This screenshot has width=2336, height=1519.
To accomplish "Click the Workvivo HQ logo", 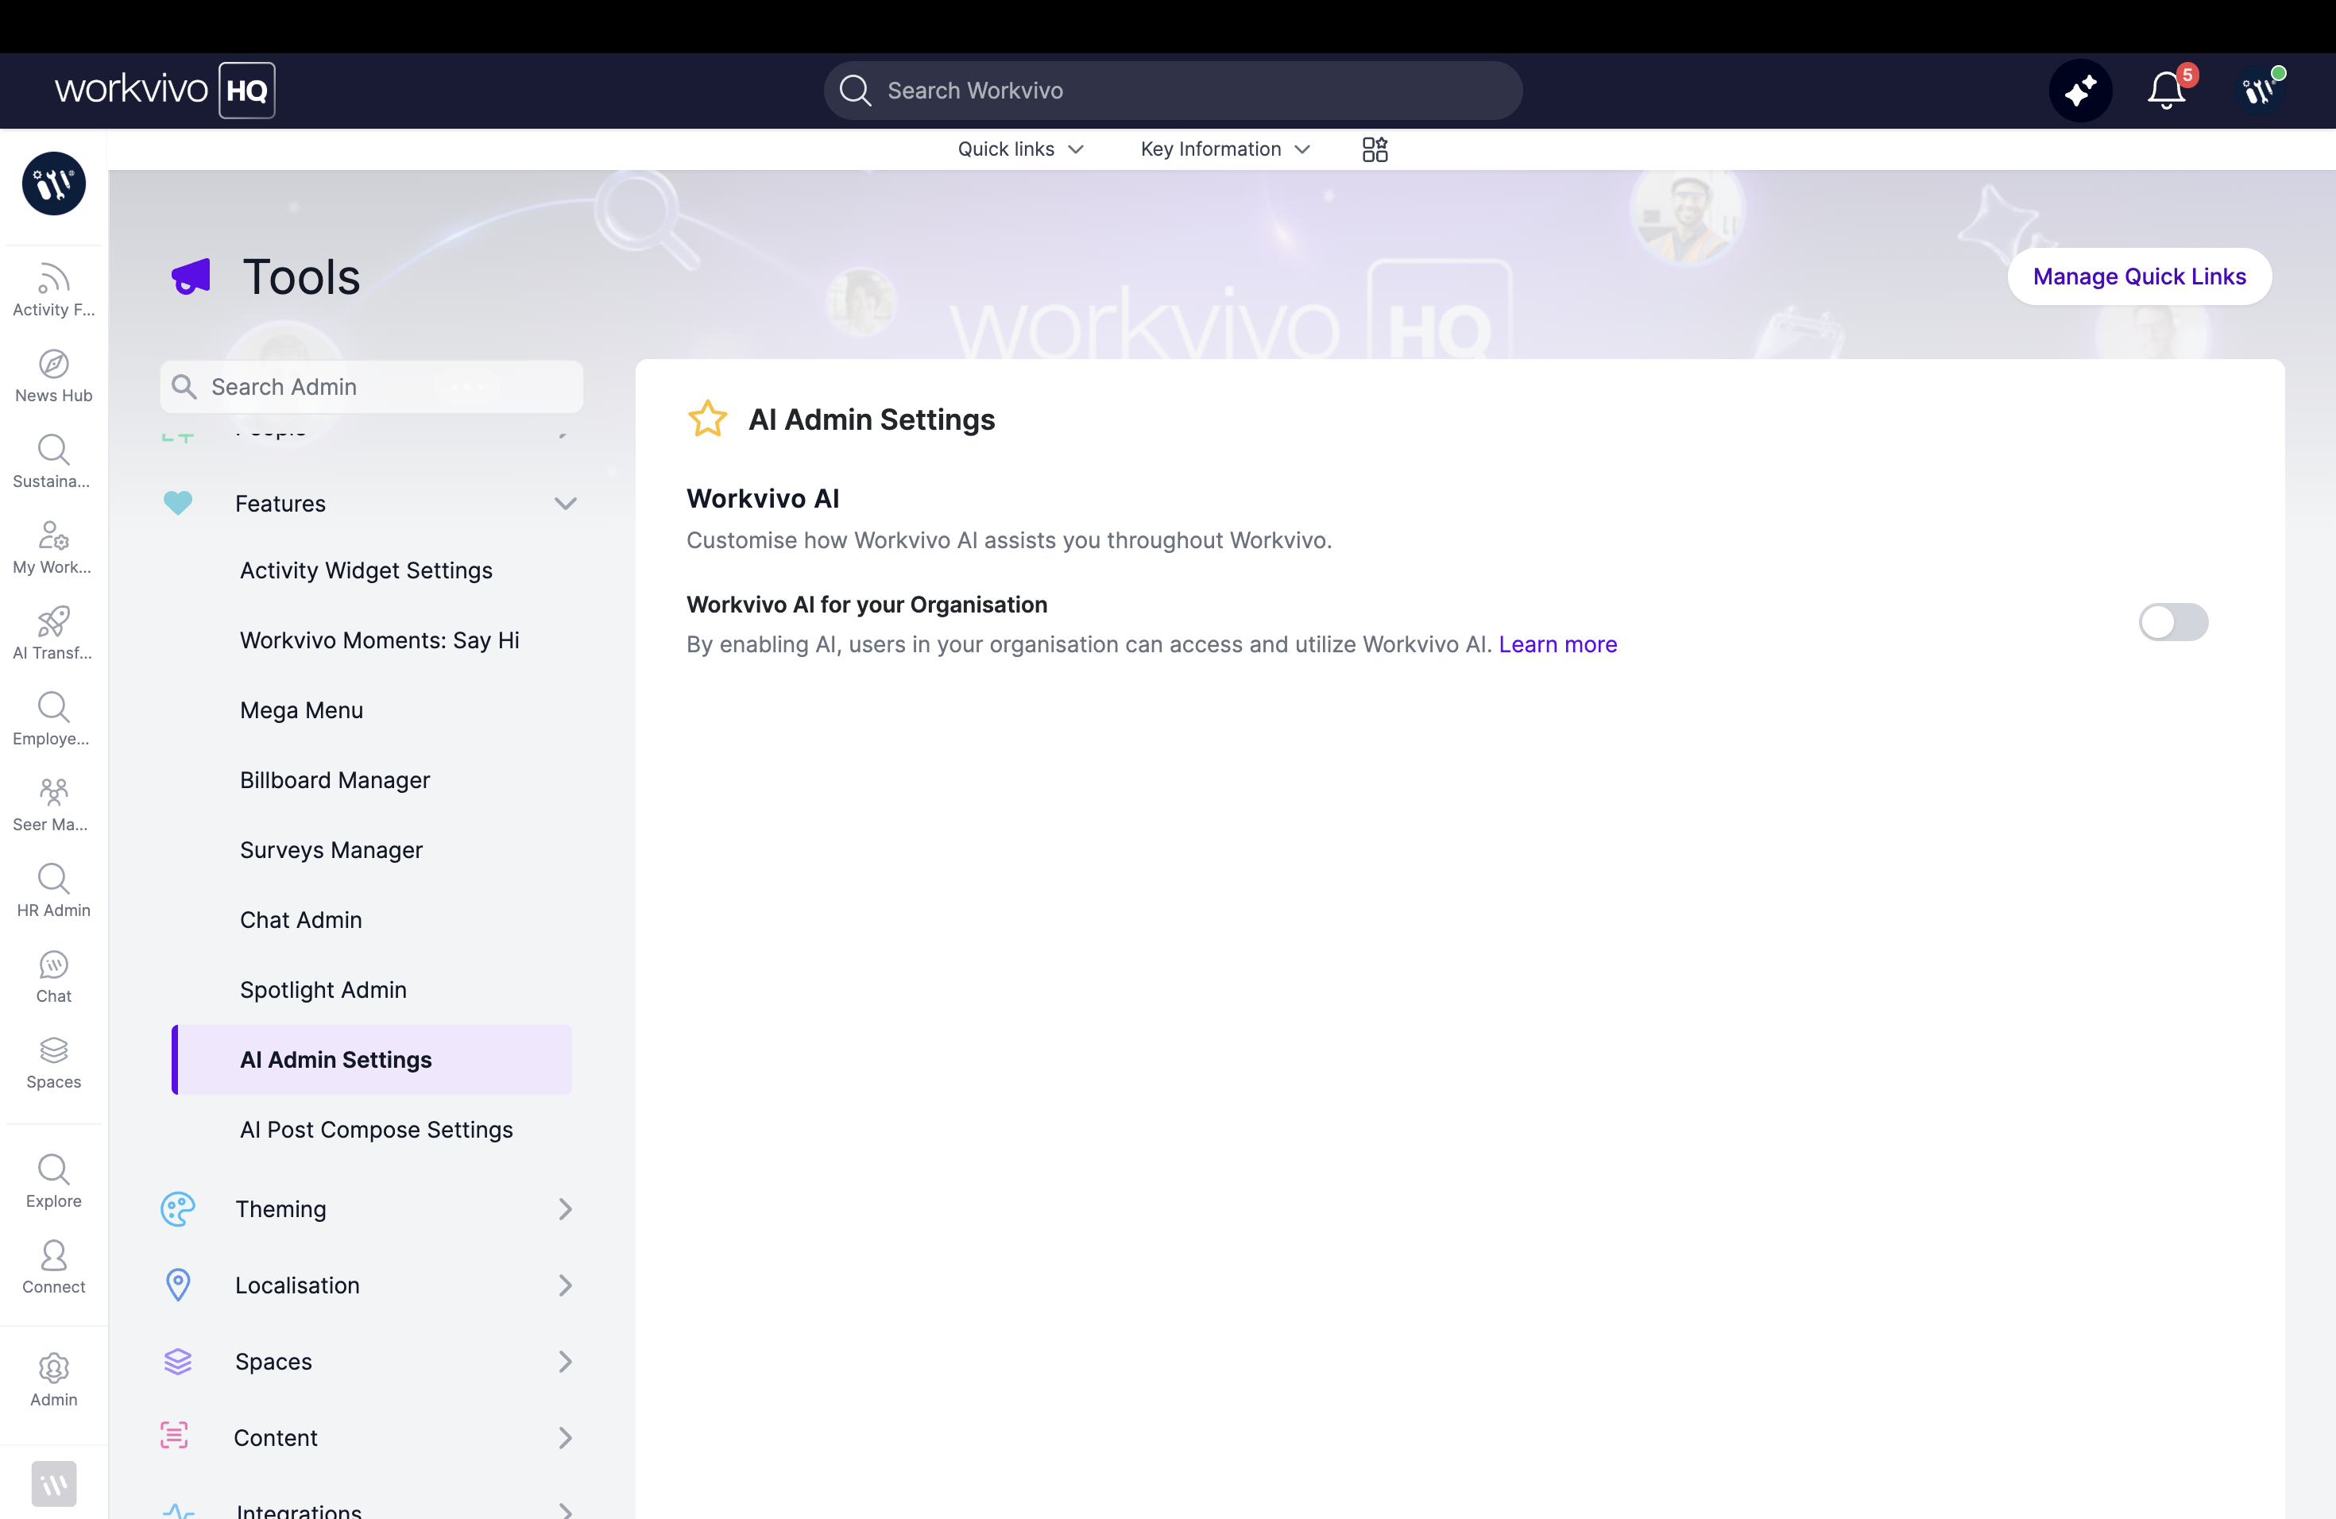I will click(x=165, y=91).
